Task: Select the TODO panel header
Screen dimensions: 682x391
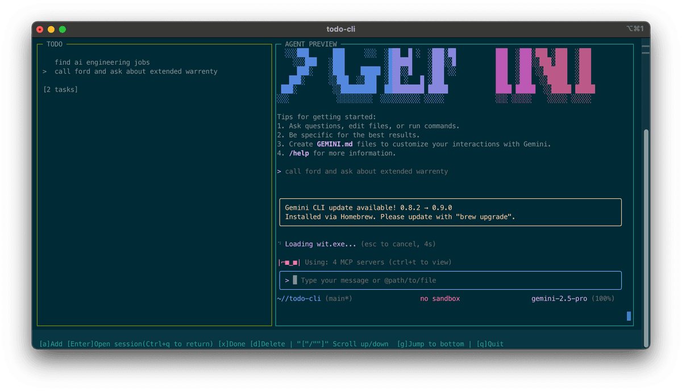Action: (x=55, y=44)
